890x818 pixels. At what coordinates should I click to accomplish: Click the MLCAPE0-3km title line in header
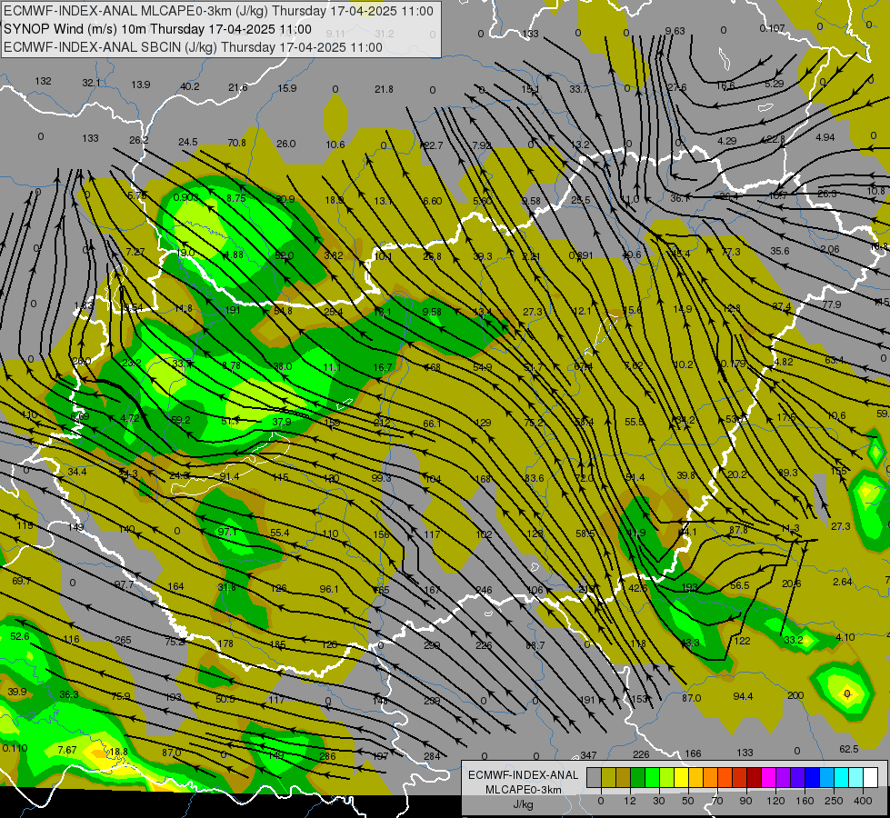click(218, 11)
